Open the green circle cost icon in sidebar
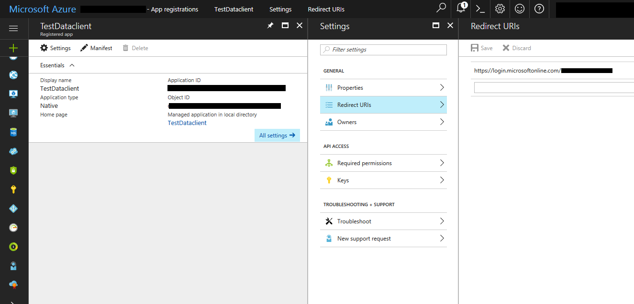634x304 pixels. tap(13, 247)
